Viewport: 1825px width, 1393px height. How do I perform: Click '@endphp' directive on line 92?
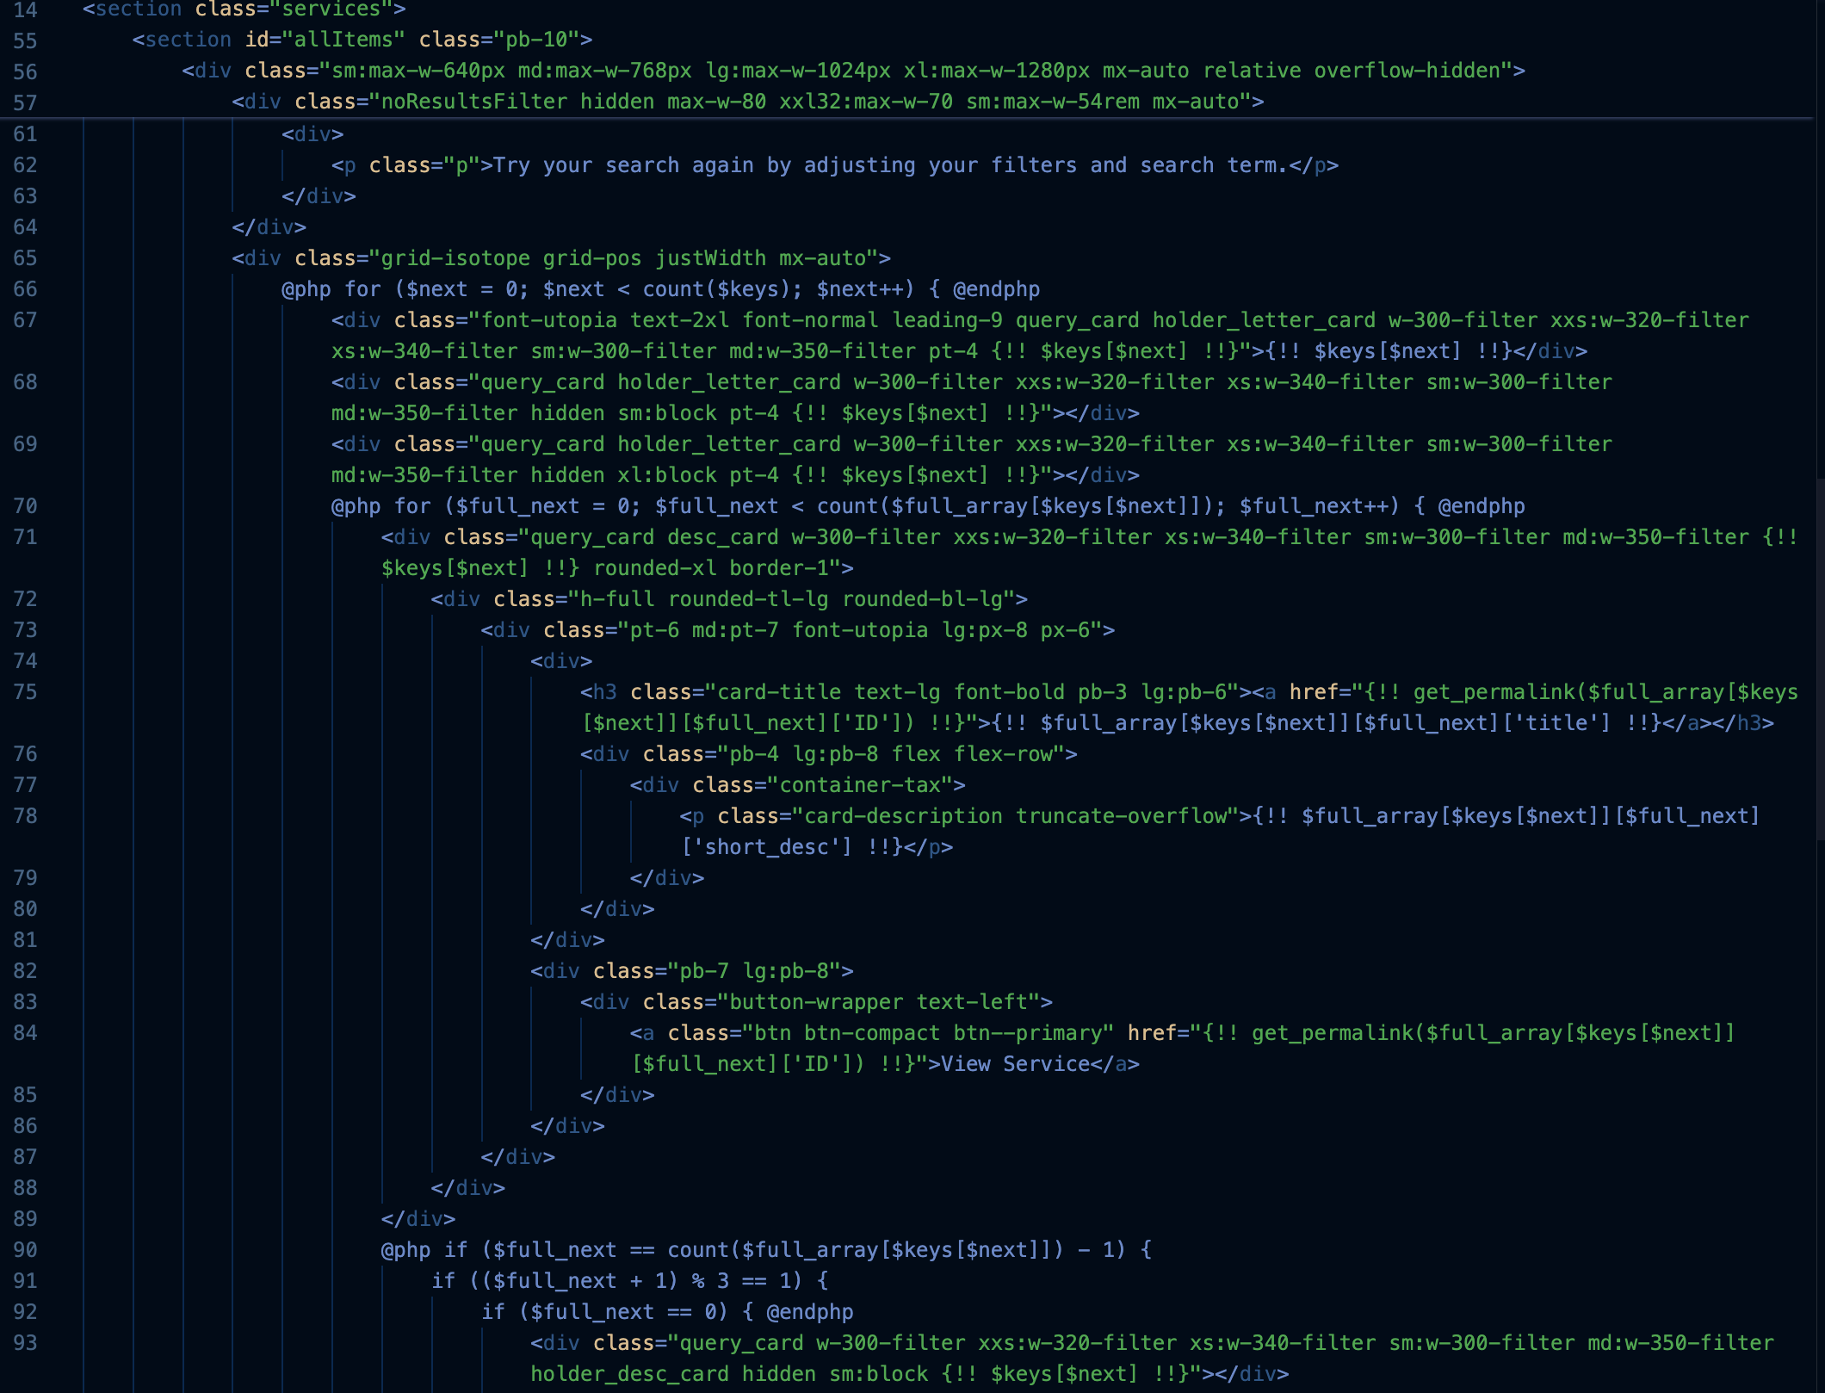809,1312
